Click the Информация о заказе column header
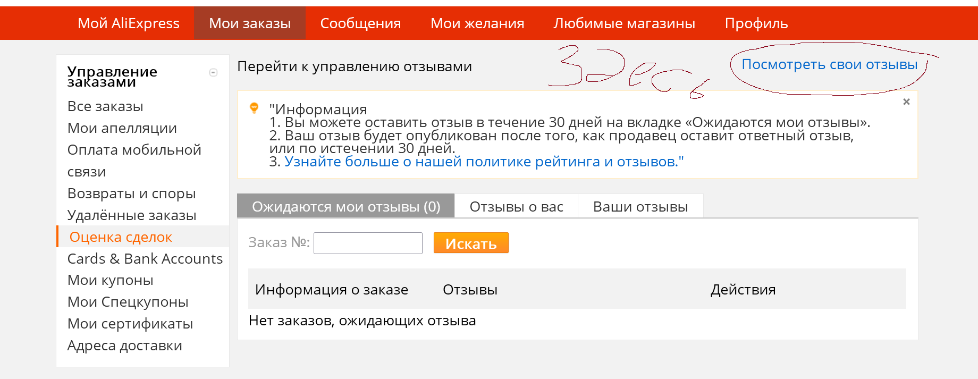The image size is (978, 379). [332, 290]
